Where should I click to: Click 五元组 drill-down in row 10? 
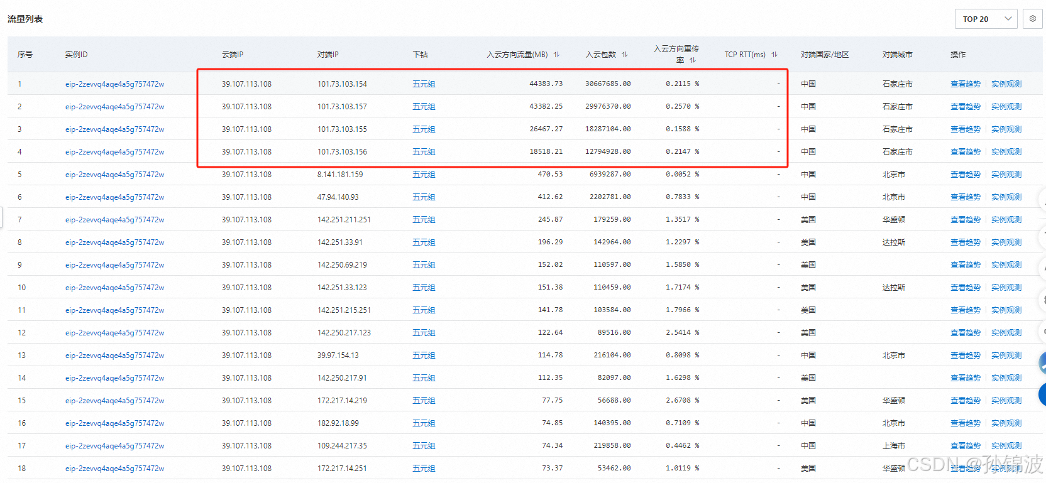424,288
